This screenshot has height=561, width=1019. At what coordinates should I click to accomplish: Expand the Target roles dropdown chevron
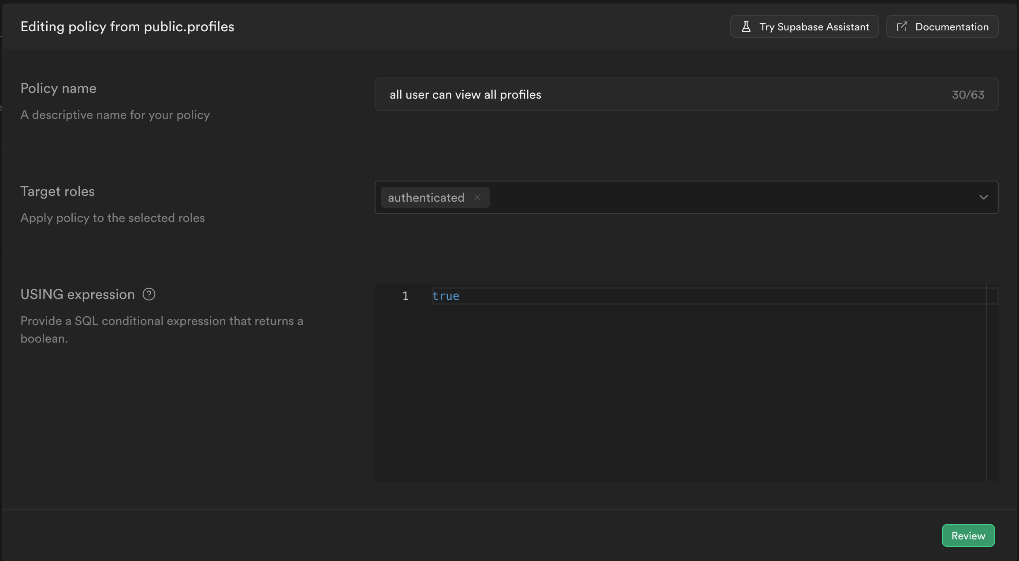[x=983, y=197]
